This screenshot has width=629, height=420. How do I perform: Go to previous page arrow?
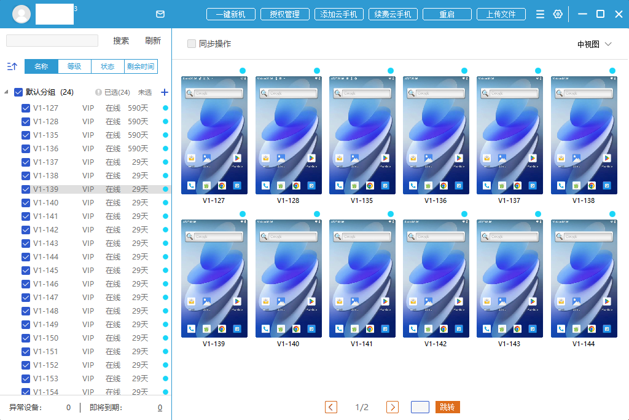(x=331, y=407)
